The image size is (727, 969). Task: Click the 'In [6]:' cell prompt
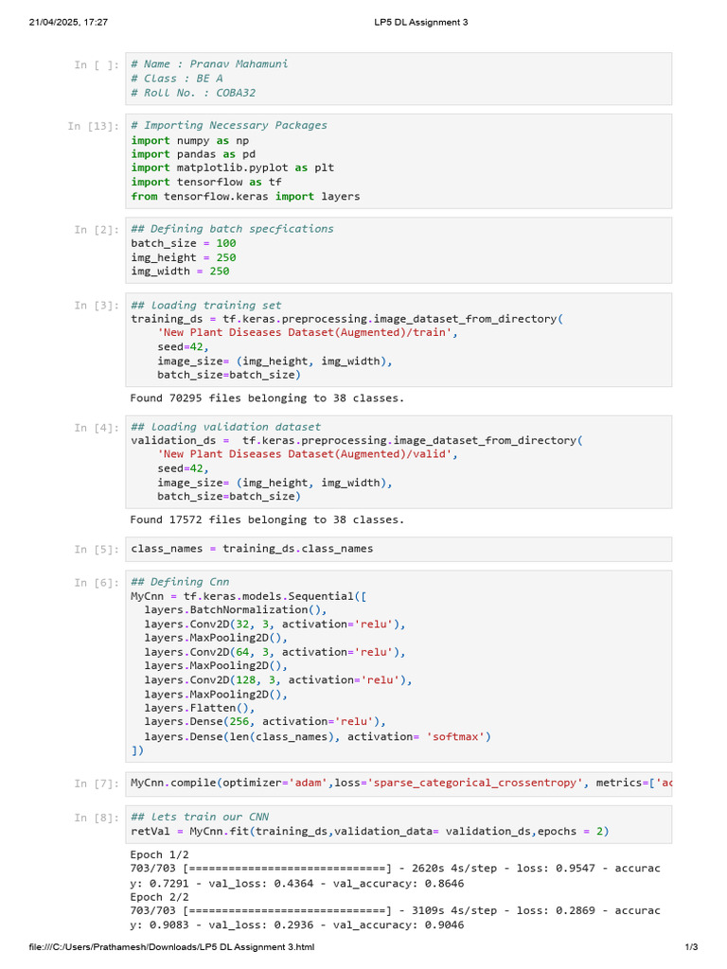click(97, 583)
